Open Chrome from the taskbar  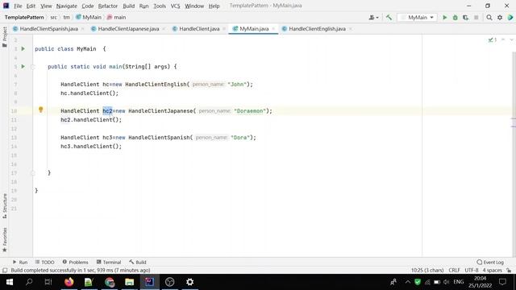(x=110, y=282)
